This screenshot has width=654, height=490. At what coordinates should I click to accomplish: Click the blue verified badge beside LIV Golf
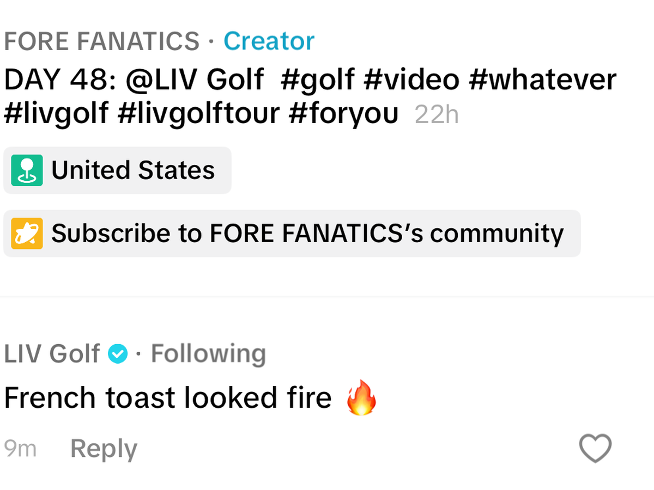(x=118, y=354)
